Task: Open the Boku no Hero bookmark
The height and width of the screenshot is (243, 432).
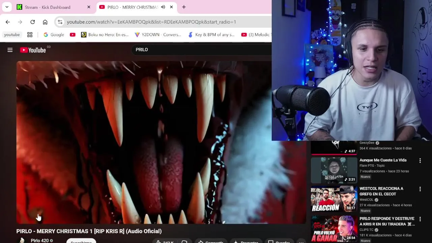Action: 105,35
